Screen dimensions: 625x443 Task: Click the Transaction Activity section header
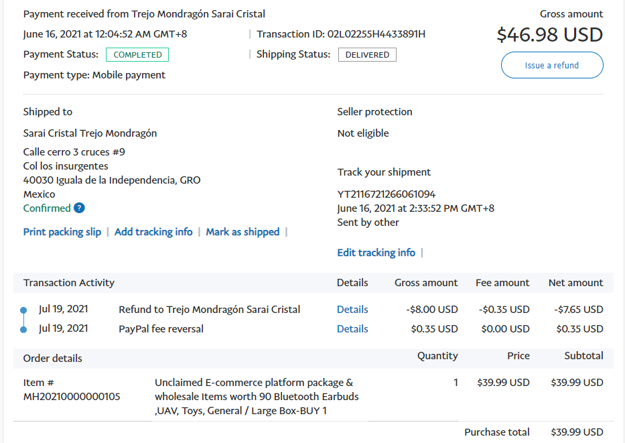coord(69,283)
